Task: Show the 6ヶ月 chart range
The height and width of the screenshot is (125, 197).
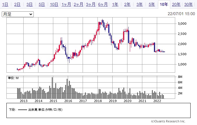Action: (103, 5)
